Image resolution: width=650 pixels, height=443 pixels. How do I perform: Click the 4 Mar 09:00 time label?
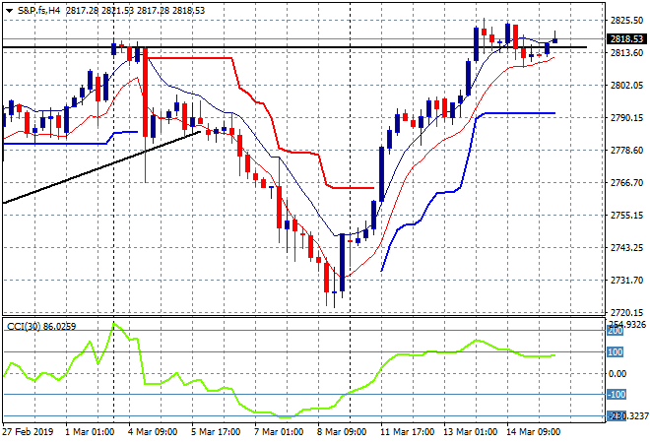tap(153, 432)
